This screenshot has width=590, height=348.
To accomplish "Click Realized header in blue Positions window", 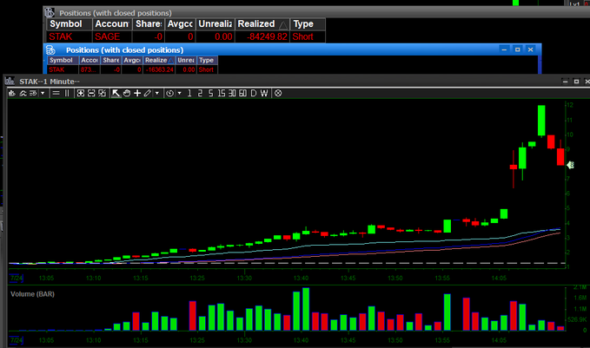I will [159, 60].
